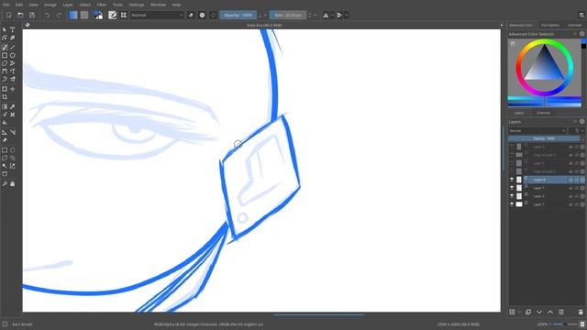Open horizontal mirror options dropdown arrow
The width and height of the screenshot is (587, 330).
[332, 16]
